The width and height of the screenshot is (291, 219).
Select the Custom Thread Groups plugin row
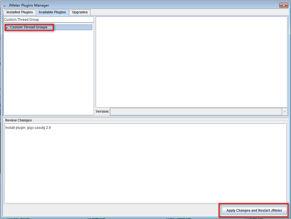49,27
